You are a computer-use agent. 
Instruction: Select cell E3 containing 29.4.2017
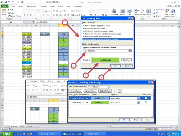pos(45,34)
